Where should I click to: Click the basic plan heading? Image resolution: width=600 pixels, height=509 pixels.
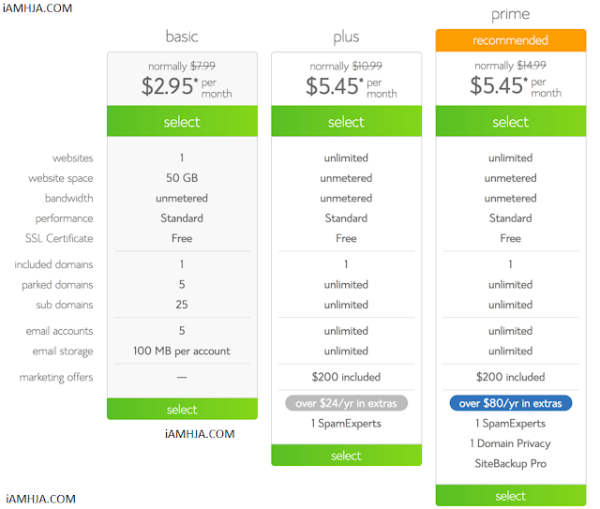[x=182, y=37]
